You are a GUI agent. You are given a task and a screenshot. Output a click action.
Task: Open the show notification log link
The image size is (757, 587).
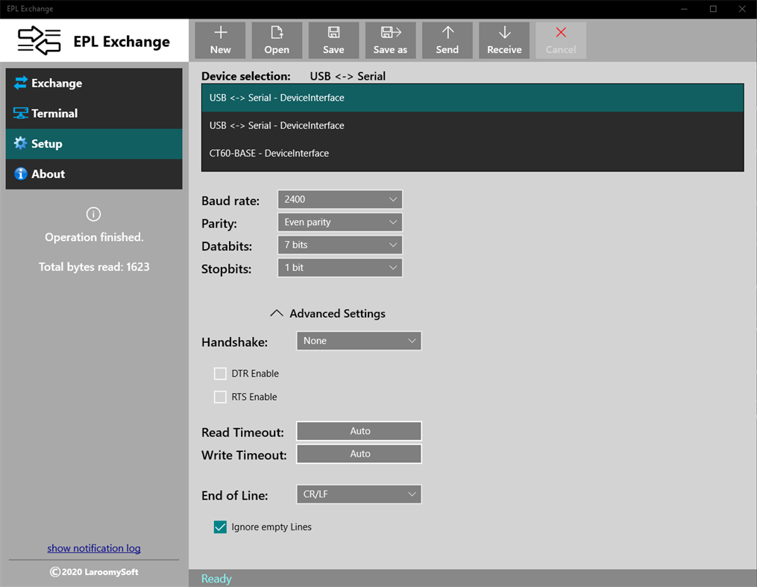tap(93, 547)
